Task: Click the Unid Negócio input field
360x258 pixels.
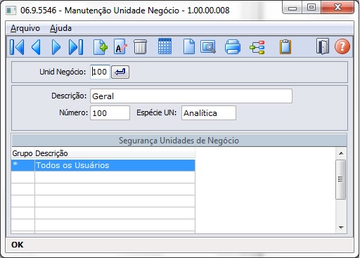Action: coord(100,72)
